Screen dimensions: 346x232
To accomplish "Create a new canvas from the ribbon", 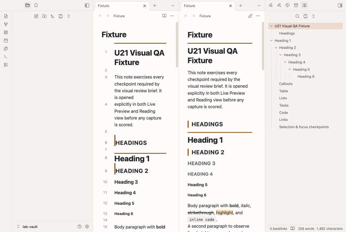I will click(x=6, y=32).
